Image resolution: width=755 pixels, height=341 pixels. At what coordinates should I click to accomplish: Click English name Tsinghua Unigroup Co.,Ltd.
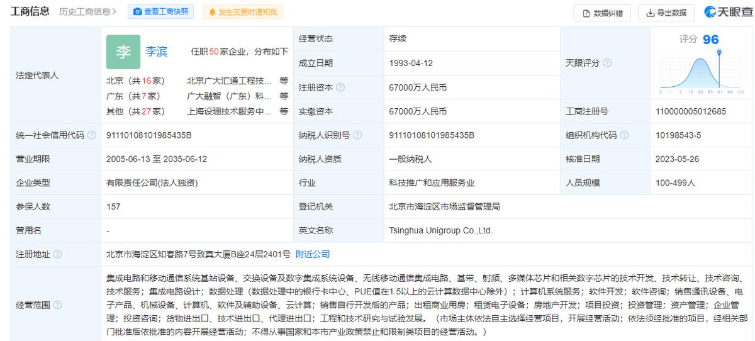coord(440,230)
